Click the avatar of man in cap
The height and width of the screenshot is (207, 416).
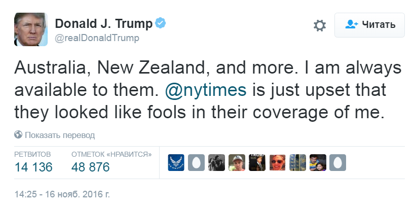tap(237, 162)
